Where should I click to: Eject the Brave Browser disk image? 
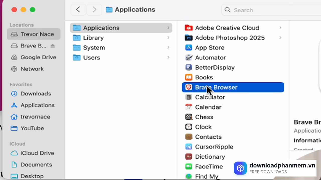click(52, 46)
